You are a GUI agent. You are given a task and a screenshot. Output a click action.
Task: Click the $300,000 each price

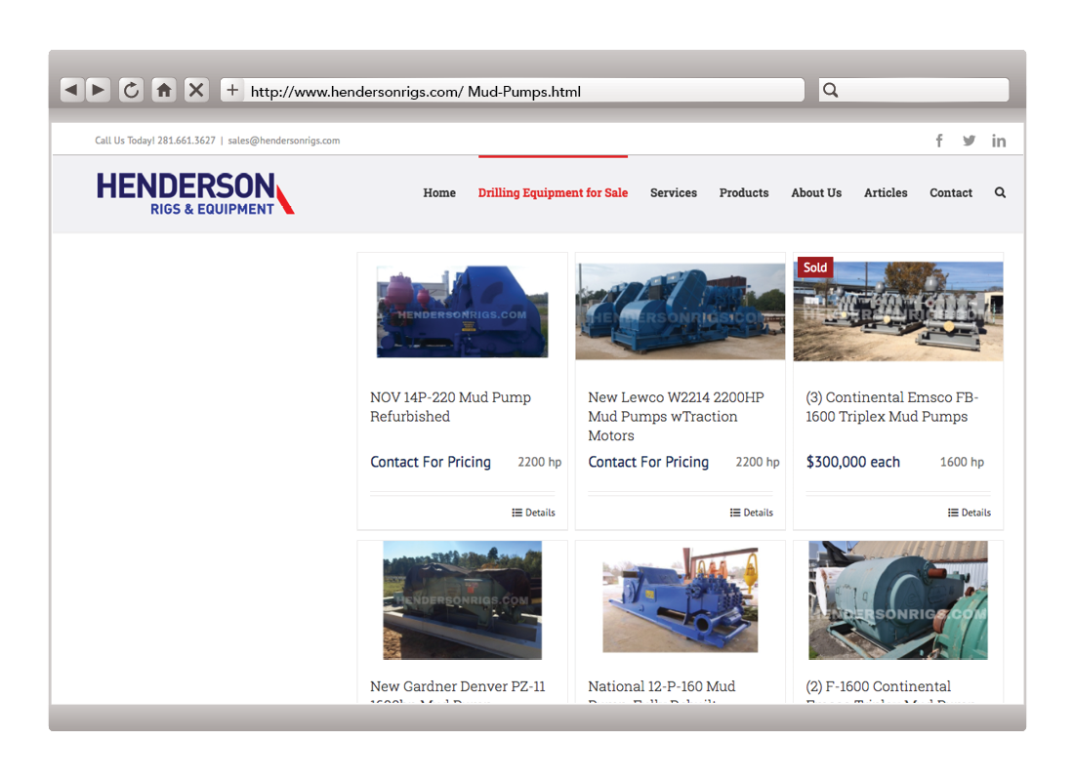tap(852, 462)
